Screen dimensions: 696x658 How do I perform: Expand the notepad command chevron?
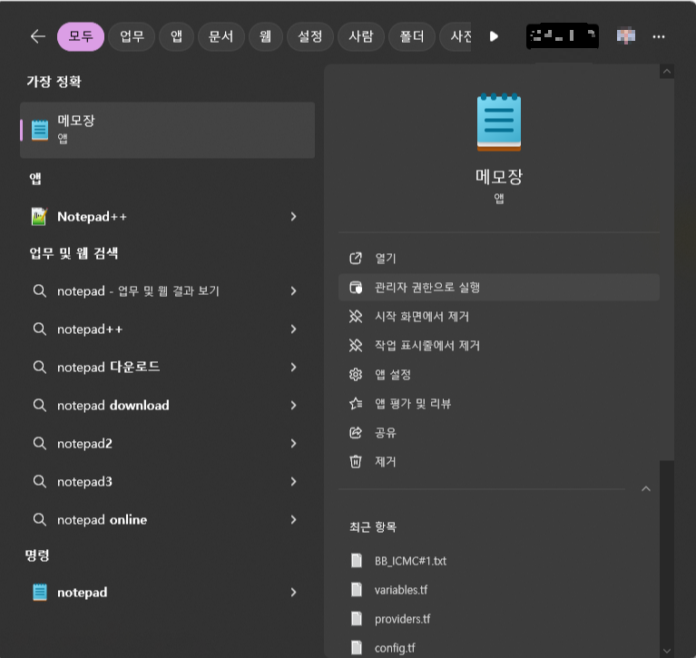click(x=293, y=593)
